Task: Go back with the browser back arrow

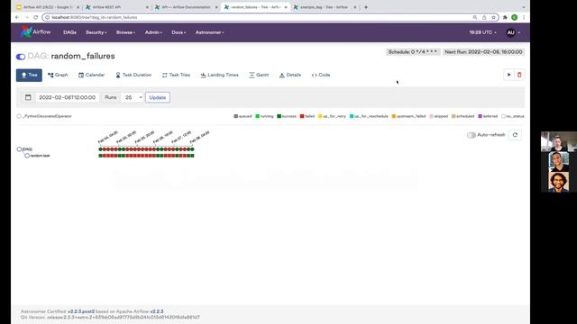Action: (17, 17)
